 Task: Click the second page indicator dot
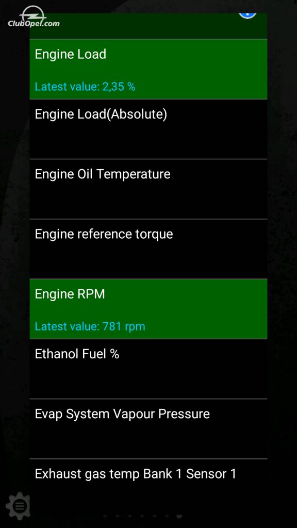(118, 516)
